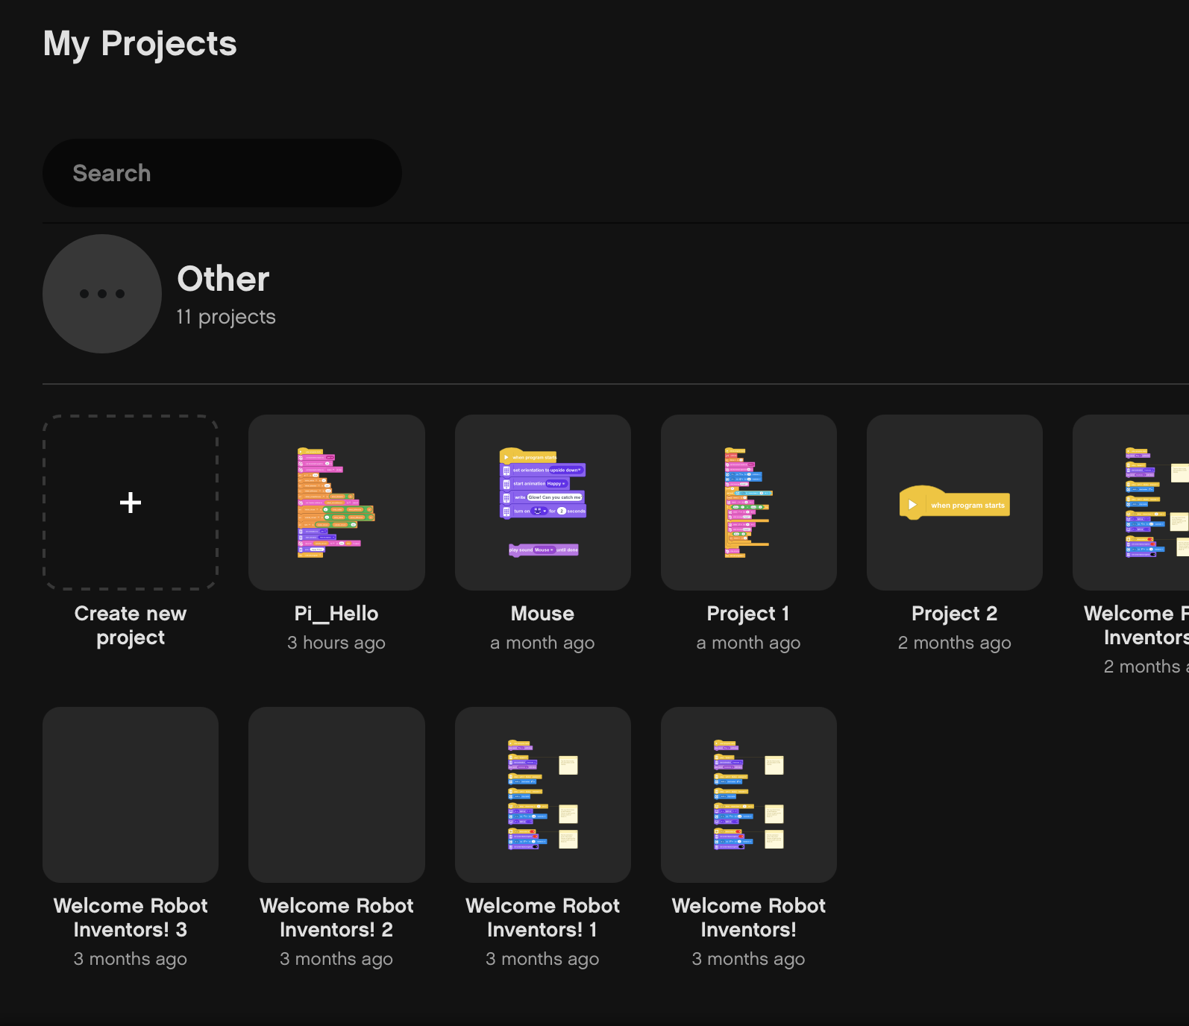
Task: Select the Mouse project title
Action: coord(542,613)
